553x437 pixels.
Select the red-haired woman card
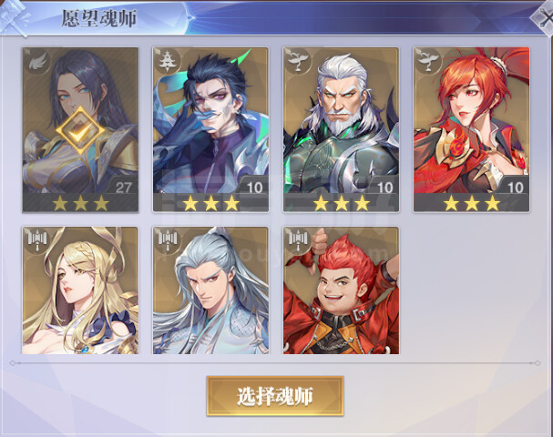(472, 129)
